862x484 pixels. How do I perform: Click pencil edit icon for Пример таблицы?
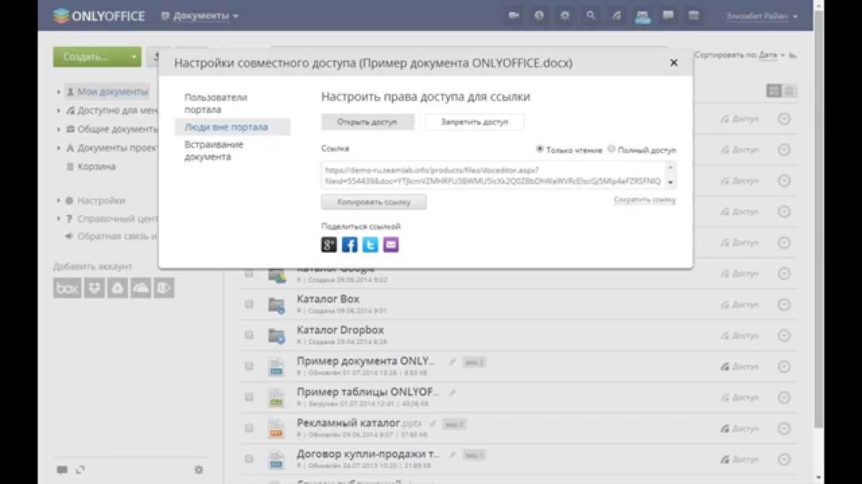(x=453, y=393)
